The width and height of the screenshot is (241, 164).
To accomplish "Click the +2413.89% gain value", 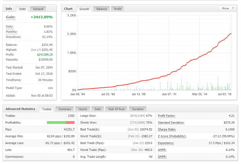I will pos(42,17).
